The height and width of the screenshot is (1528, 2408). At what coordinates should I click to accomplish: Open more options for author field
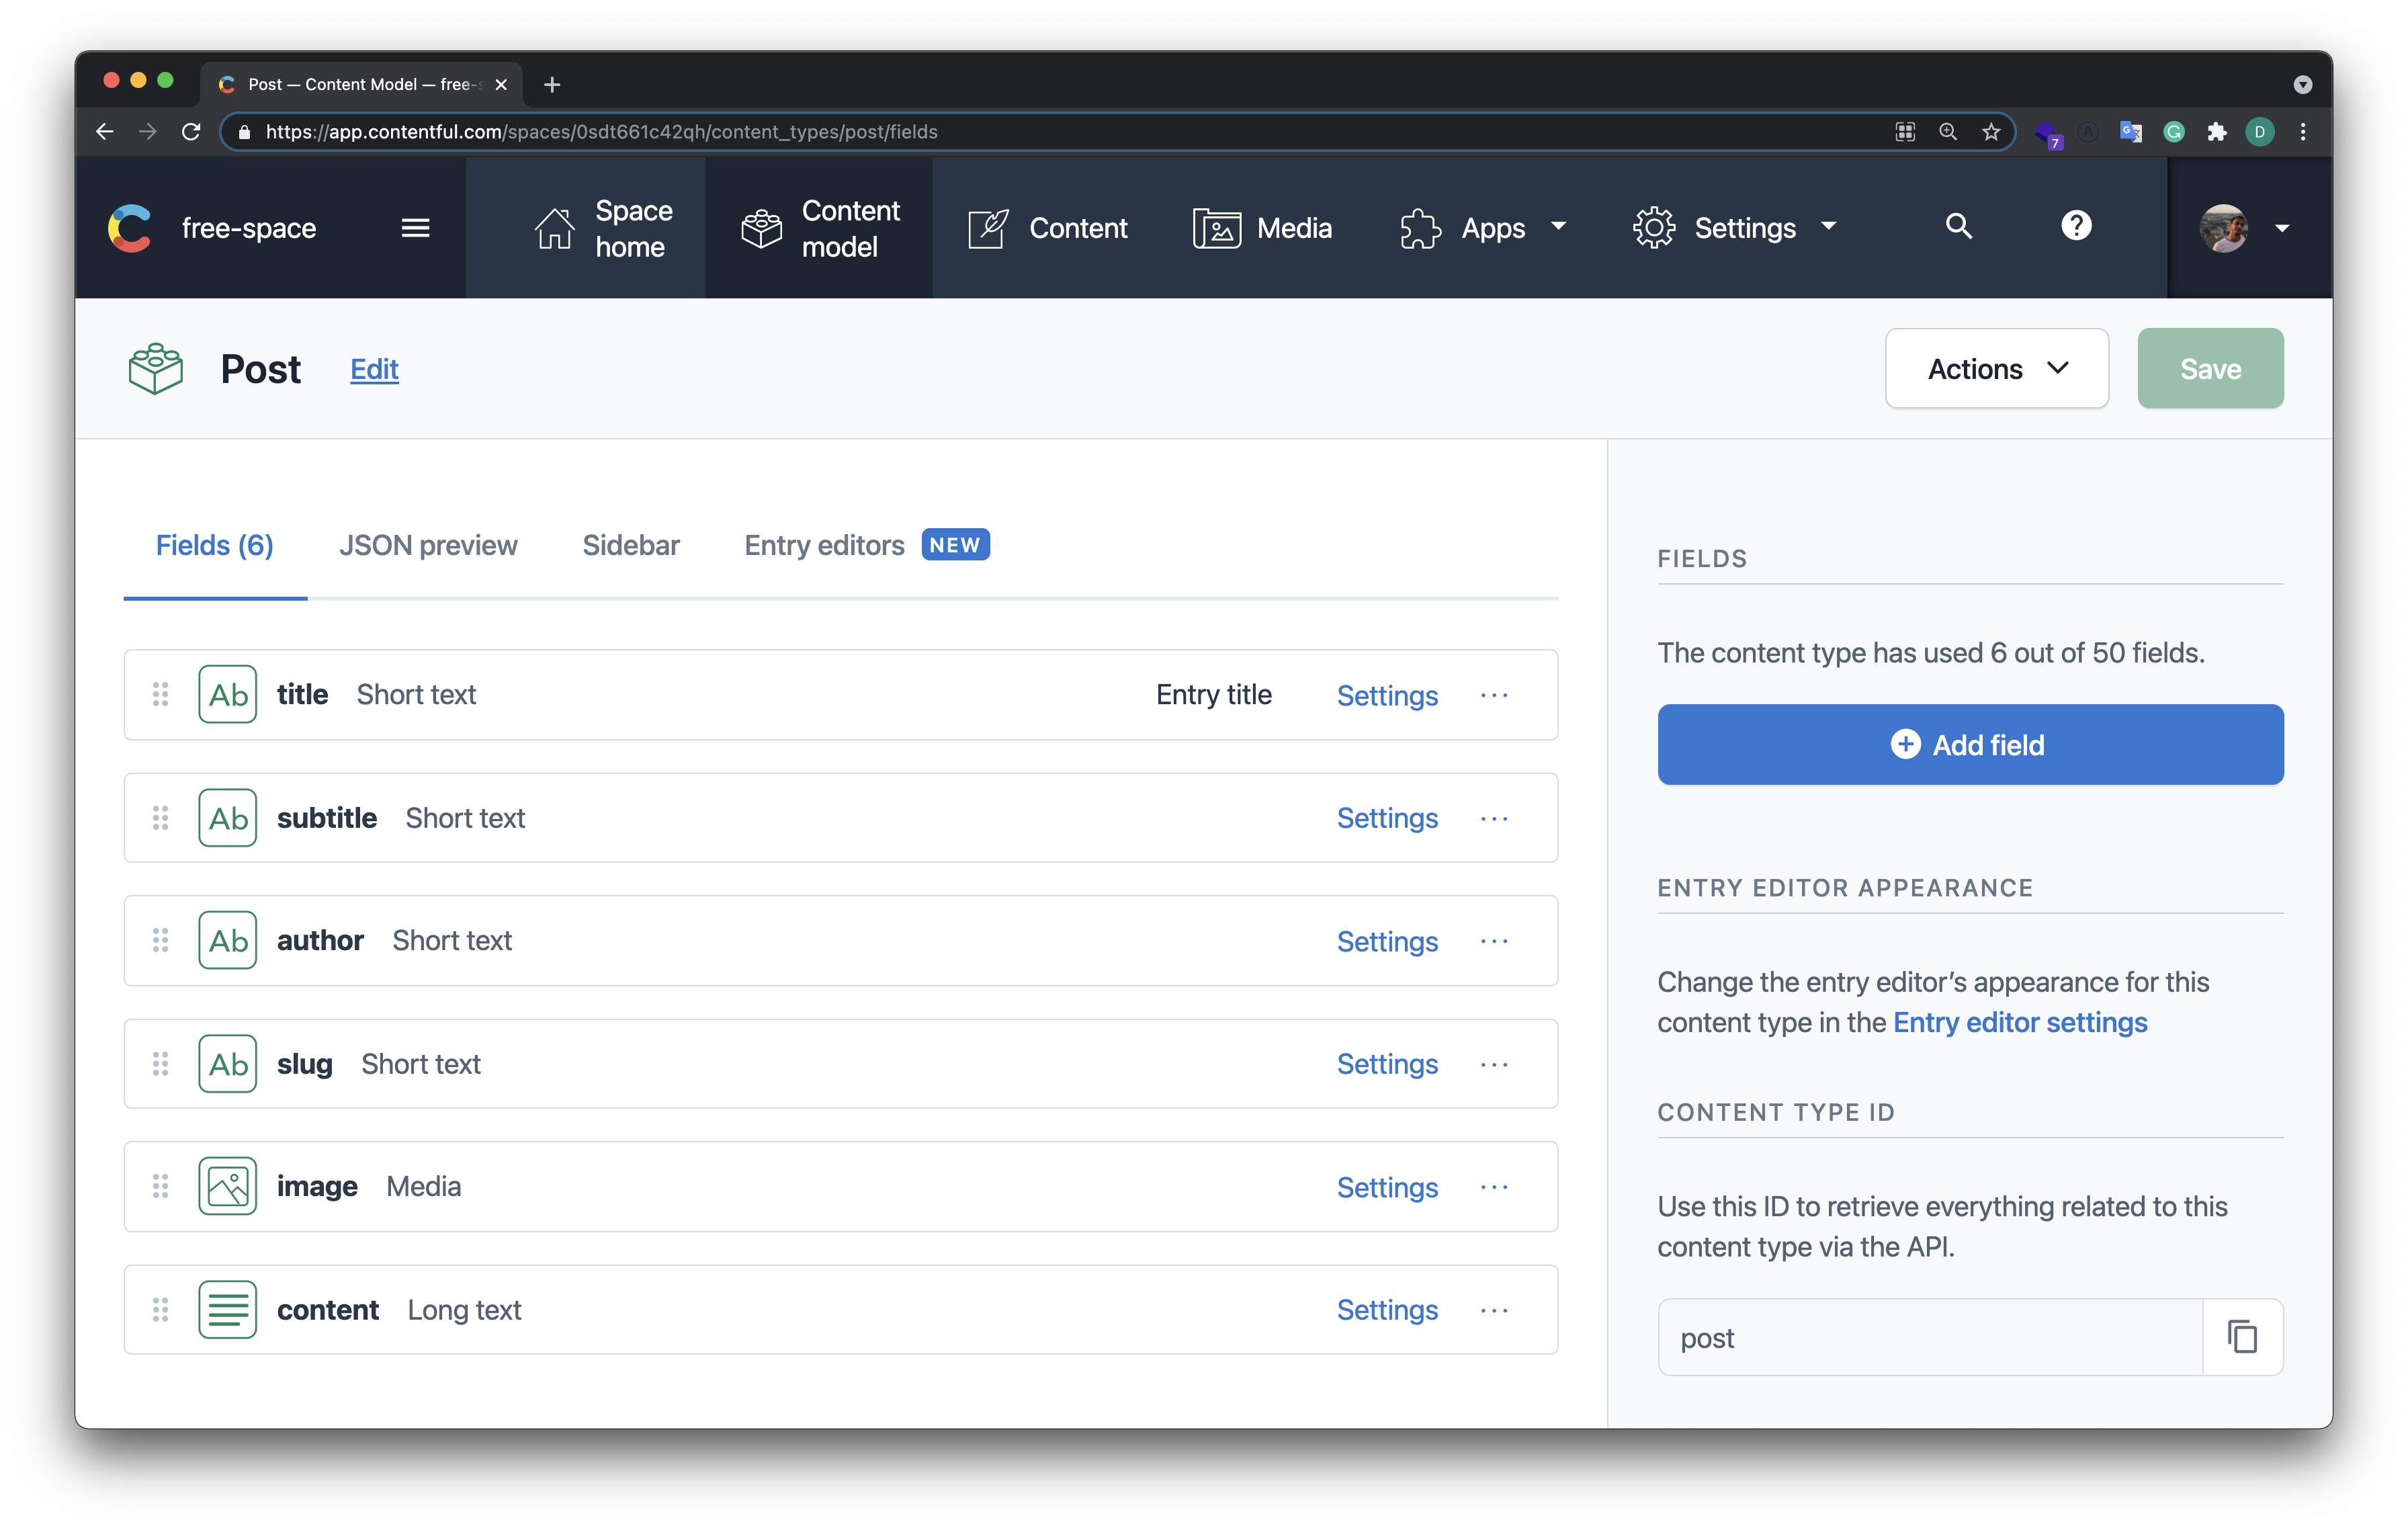pos(1494,941)
